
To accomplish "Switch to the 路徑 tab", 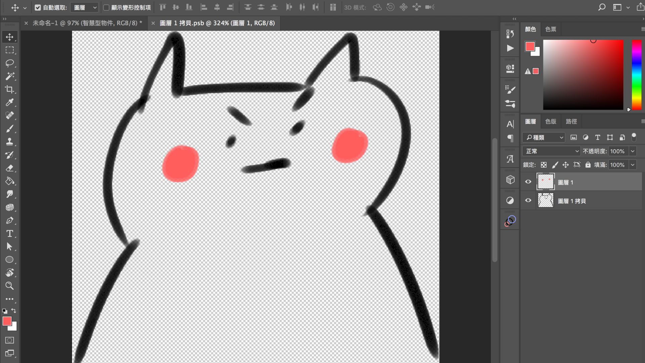I will [x=571, y=121].
